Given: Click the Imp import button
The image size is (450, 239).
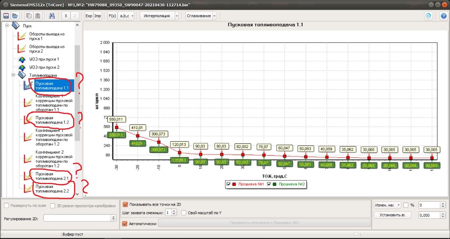Looking at the screenshot, I should point(97,16).
